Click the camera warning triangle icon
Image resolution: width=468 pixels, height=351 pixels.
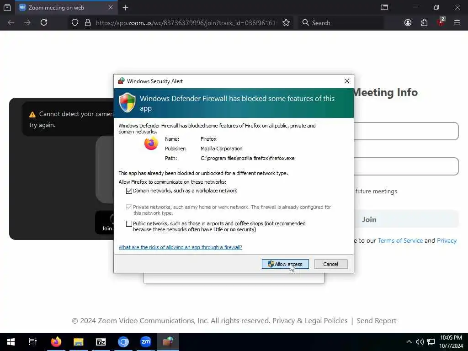[x=32, y=115]
